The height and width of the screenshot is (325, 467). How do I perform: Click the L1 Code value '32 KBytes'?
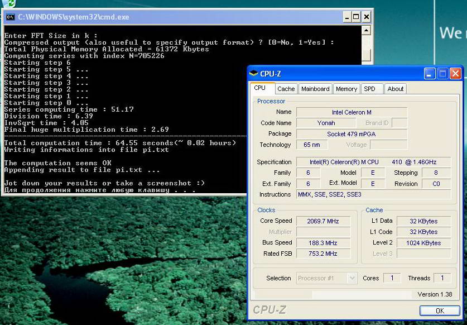click(423, 232)
